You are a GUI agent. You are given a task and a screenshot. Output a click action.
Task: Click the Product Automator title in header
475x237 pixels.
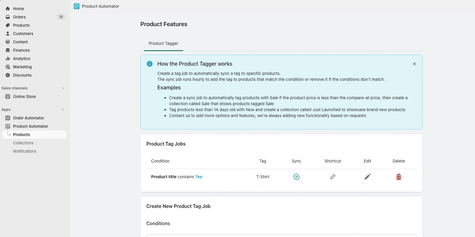coord(101,6)
